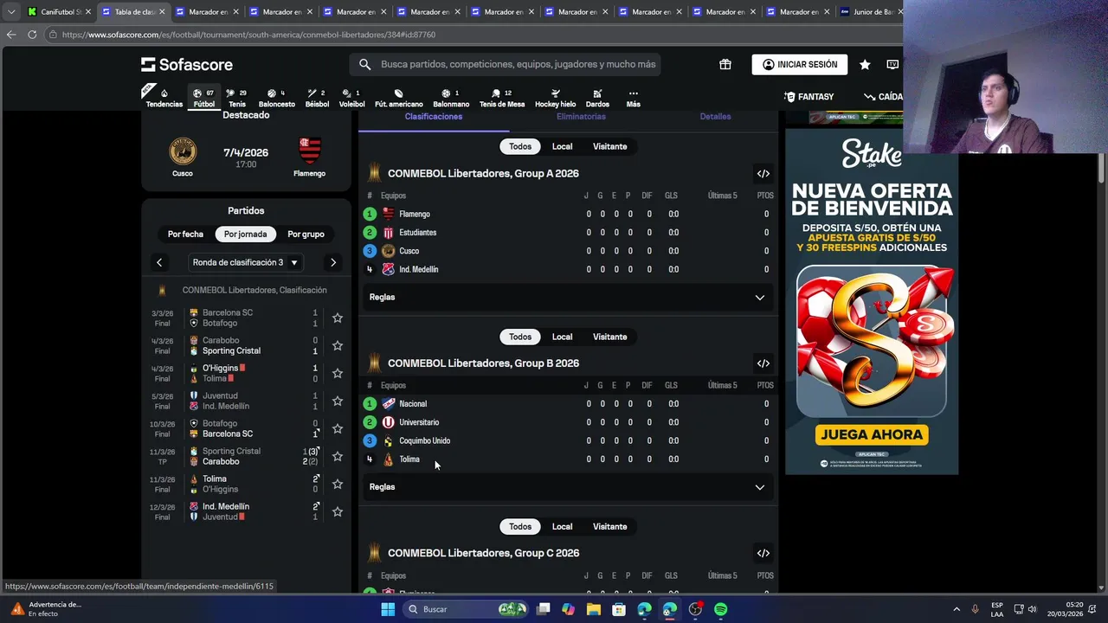
Task: Go to next qualification round arrow
Action: [333, 262]
